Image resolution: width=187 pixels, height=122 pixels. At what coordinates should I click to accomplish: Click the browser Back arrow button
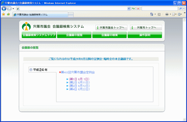click(4, 9)
